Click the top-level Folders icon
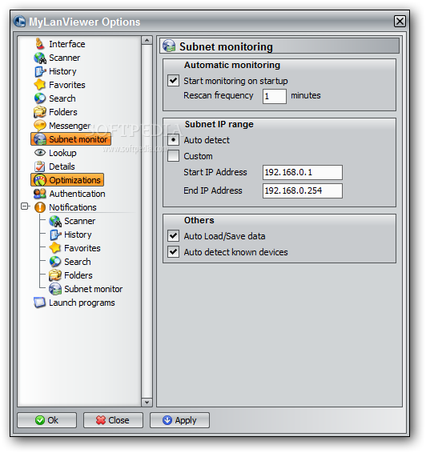This screenshot has height=453, width=426. (x=40, y=112)
